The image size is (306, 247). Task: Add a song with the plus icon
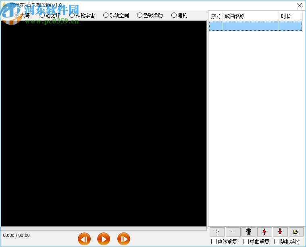(x=217, y=232)
